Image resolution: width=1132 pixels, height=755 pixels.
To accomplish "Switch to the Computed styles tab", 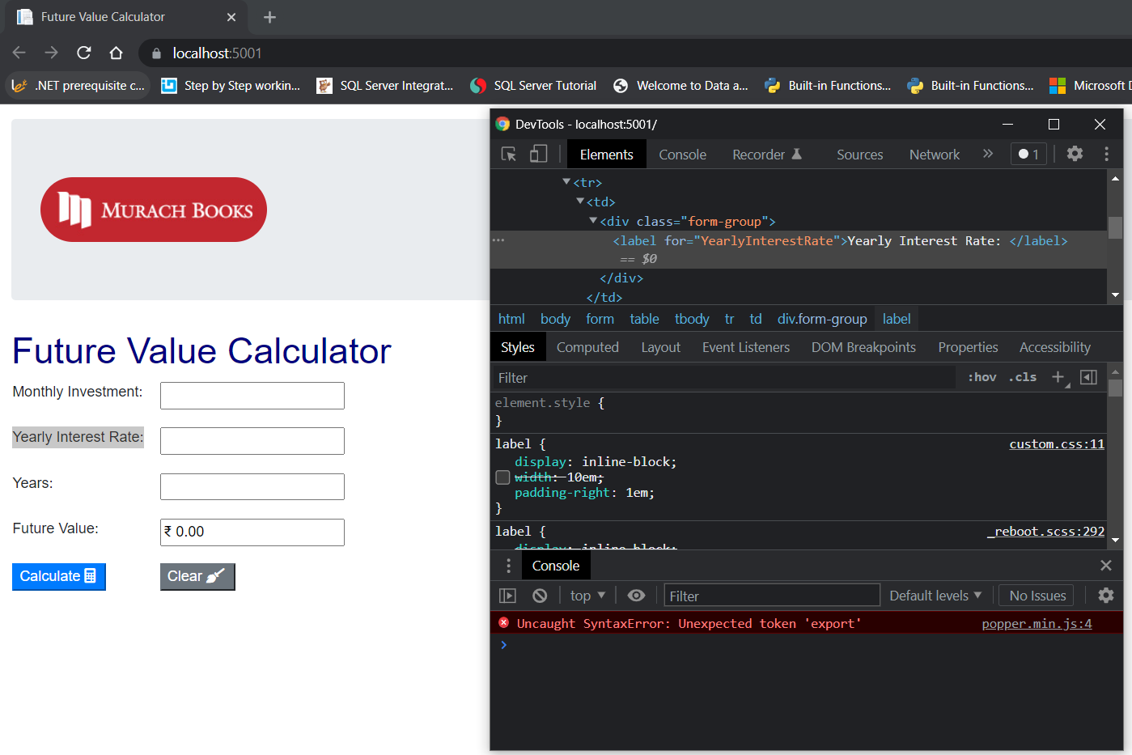I will tap(587, 347).
